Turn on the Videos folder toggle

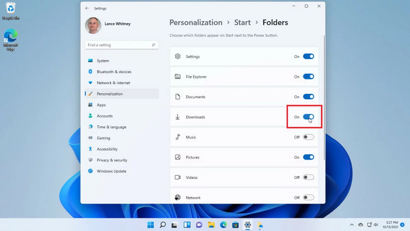tap(308, 178)
